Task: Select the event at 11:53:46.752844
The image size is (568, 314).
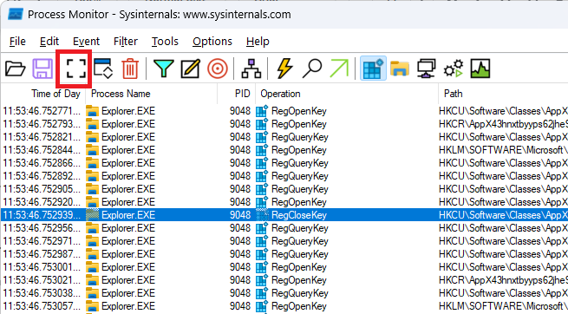Action: tap(284, 150)
